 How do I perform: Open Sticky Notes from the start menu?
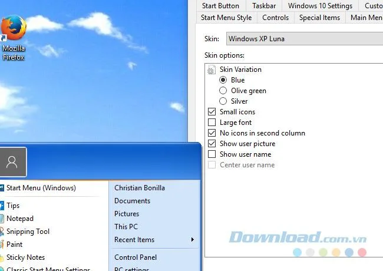[25, 257]
